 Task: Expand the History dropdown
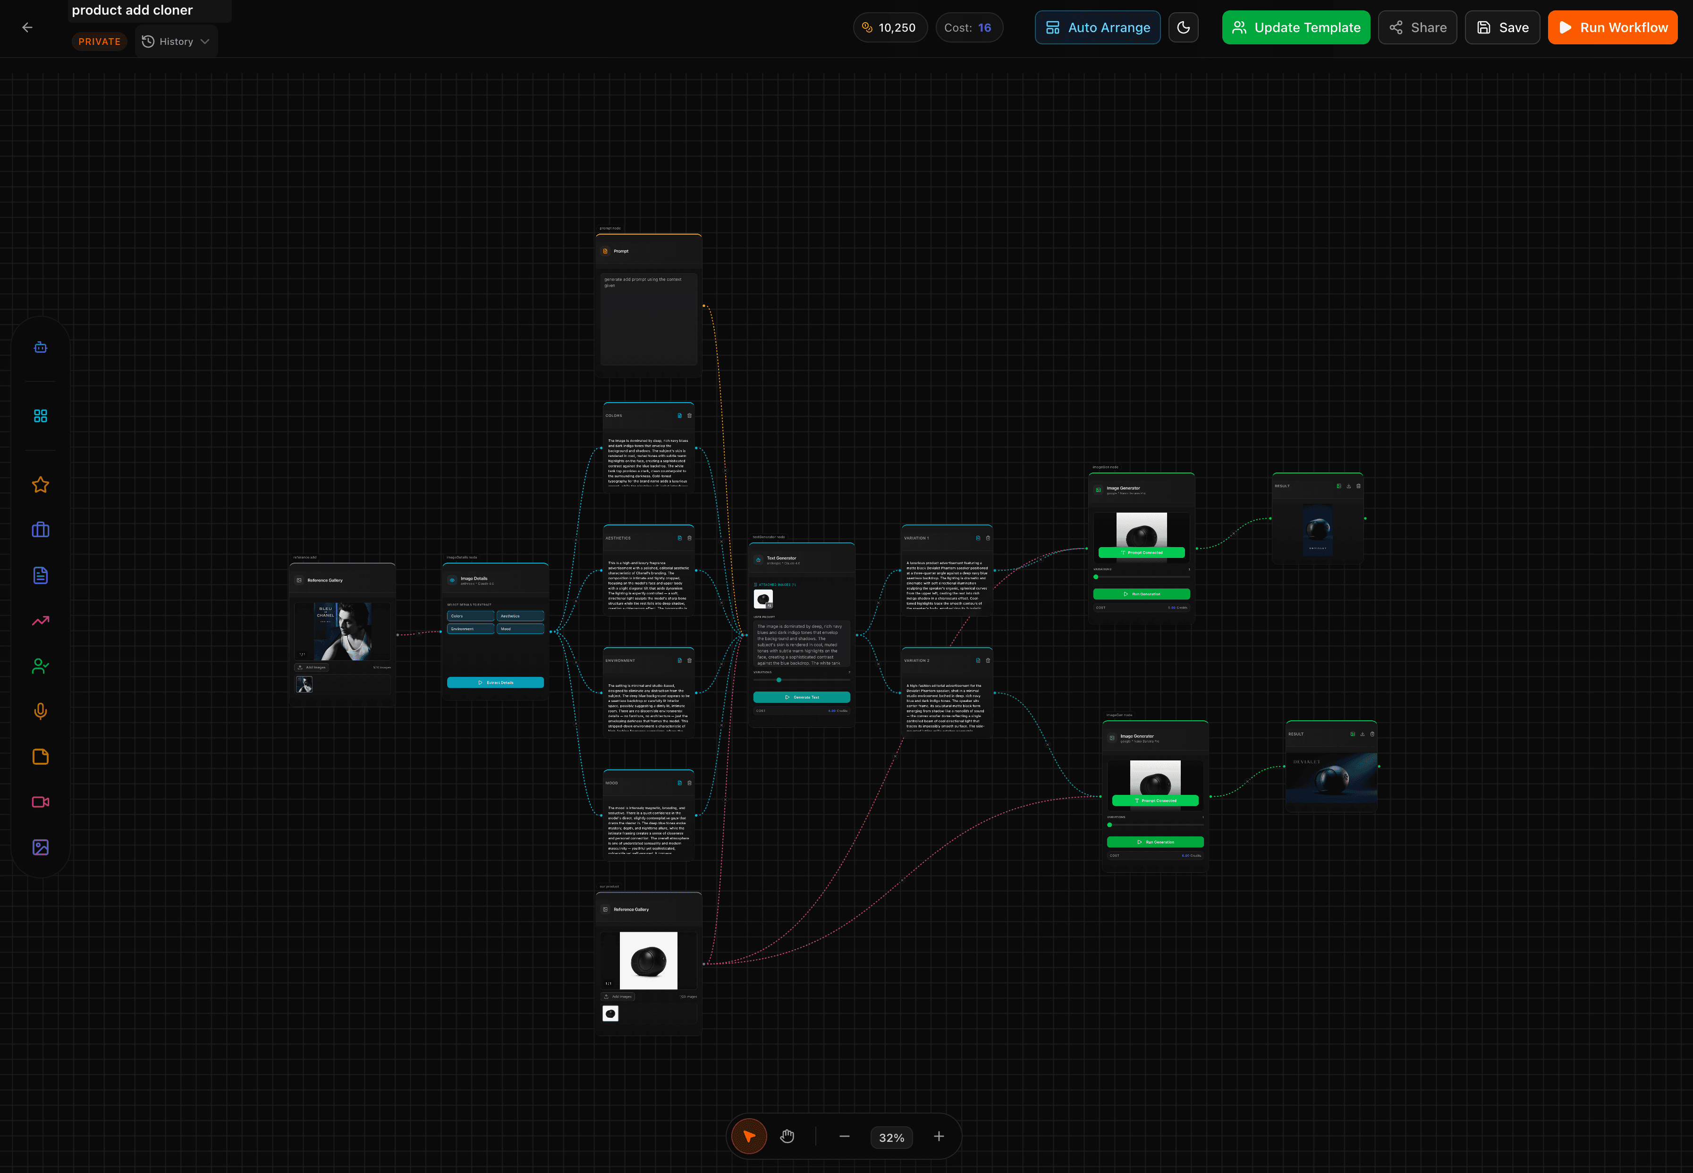tap(176, 41)
